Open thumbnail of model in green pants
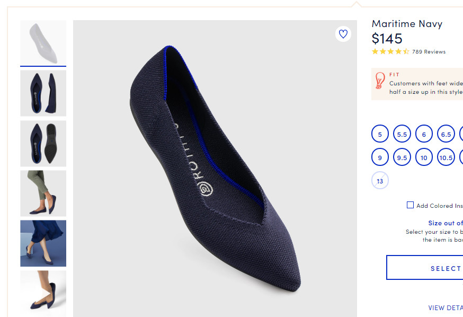The width and height of the screenshot is (463, 317). click(x=43, y=193)
